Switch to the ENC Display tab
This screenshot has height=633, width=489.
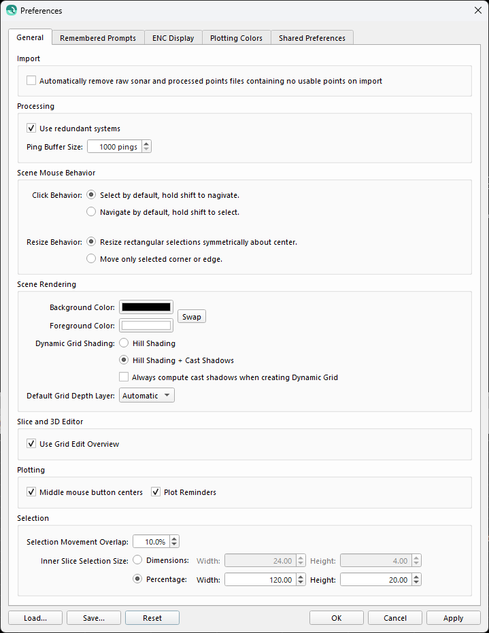coord(173,38)
